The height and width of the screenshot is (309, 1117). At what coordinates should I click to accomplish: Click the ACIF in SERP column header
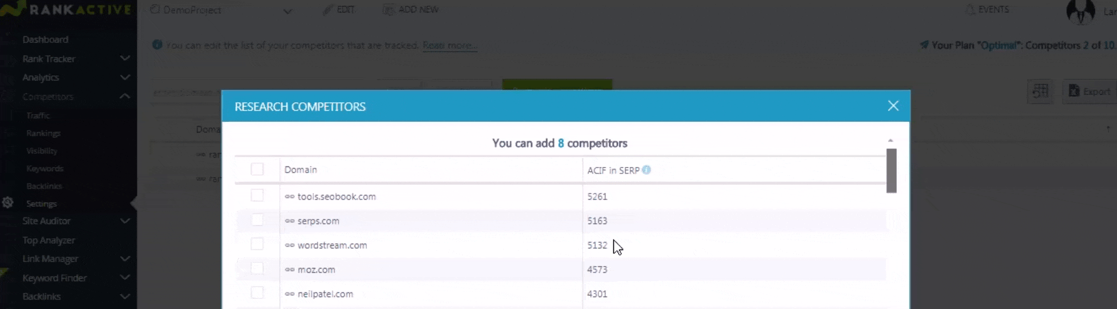(x=613, y=171)
